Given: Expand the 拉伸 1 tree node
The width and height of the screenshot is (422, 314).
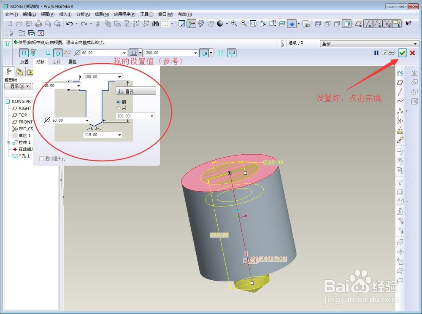Looking at the screenshot, I should 8,142.
